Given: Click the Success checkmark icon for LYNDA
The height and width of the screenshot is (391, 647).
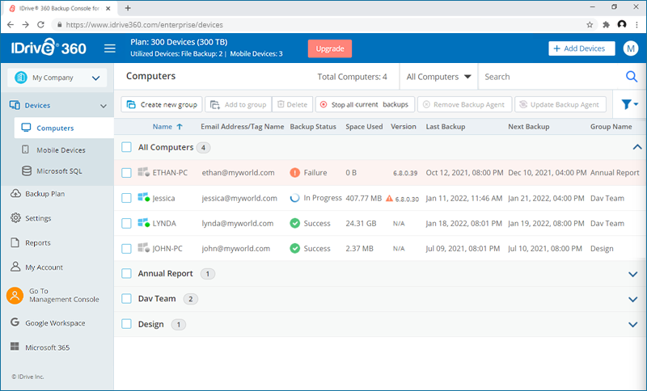Looking at the screenshot, I should [294, 223].
